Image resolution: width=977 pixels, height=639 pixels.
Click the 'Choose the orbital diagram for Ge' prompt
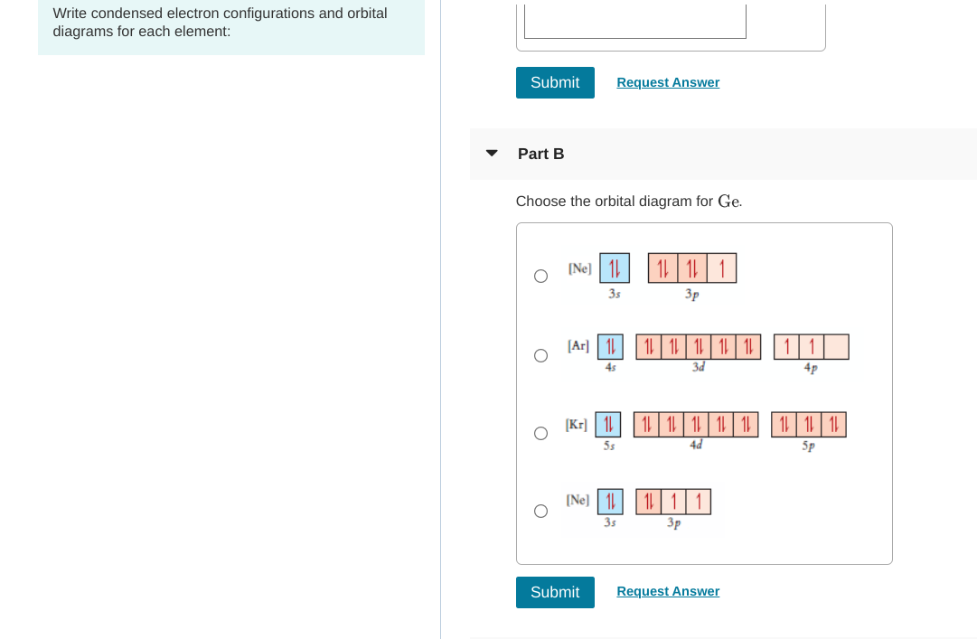click(628, 201)
